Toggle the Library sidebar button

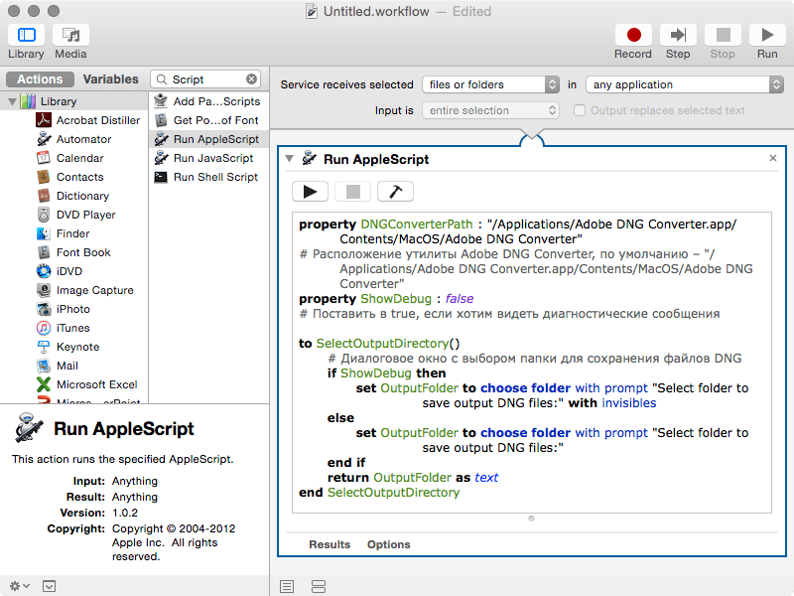coord(26,35)
